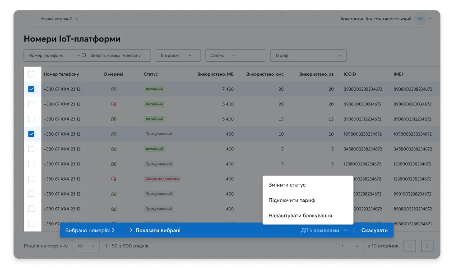Open the 'Назва компанії' company dropdown
Viewport: 454px width, 269px height.
(60, 19)
